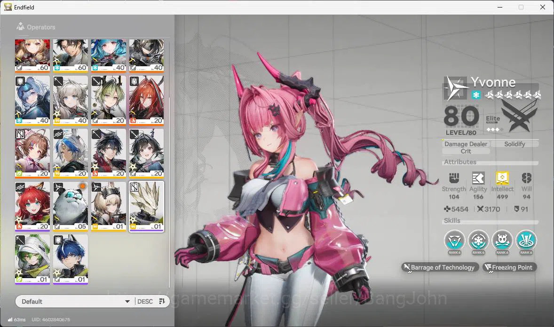Click the Agility attribute icon
The image size is (554, 327).
click(478, 178)
